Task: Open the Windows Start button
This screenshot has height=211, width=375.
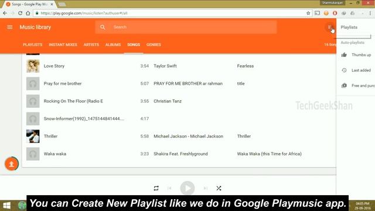Action: pos(6,206)
